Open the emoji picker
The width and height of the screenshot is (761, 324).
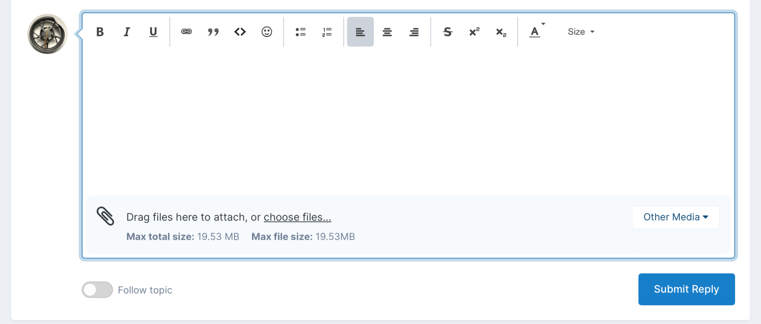coord(267,32)
